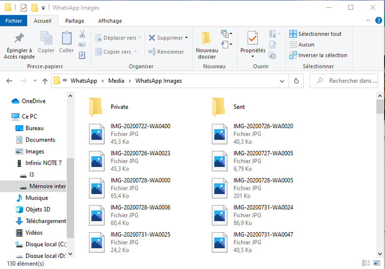Viewport: 385px width, 269px height.
Task: Click the Refresh button next to address bar
Action: point(296,81)
